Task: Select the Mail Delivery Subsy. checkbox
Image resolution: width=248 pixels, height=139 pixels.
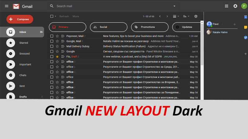Action: 52,46
